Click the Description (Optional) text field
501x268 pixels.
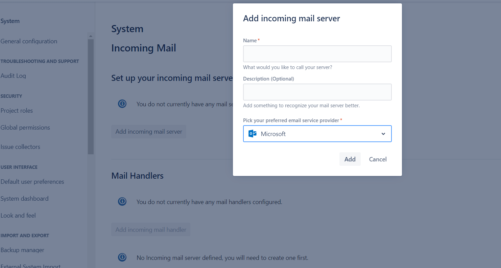[x=317, y=92]
